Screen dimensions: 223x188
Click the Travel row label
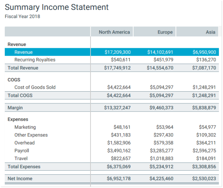click(21, 158)
